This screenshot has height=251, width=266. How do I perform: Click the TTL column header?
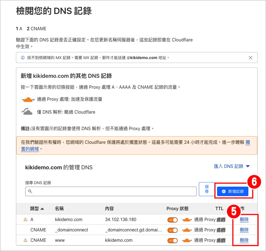(x=219, y=208)
